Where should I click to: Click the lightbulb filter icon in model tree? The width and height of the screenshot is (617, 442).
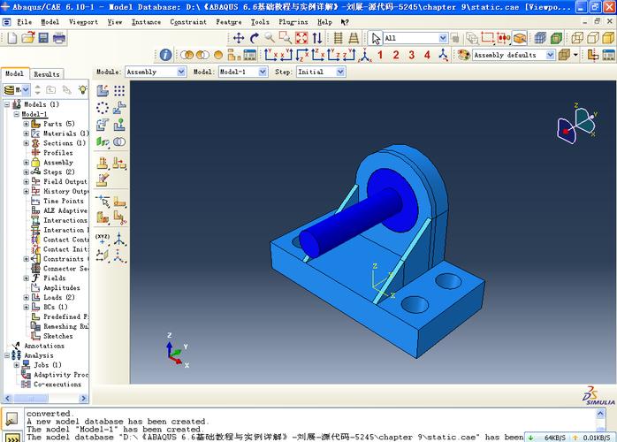click(x=82, y=90)
